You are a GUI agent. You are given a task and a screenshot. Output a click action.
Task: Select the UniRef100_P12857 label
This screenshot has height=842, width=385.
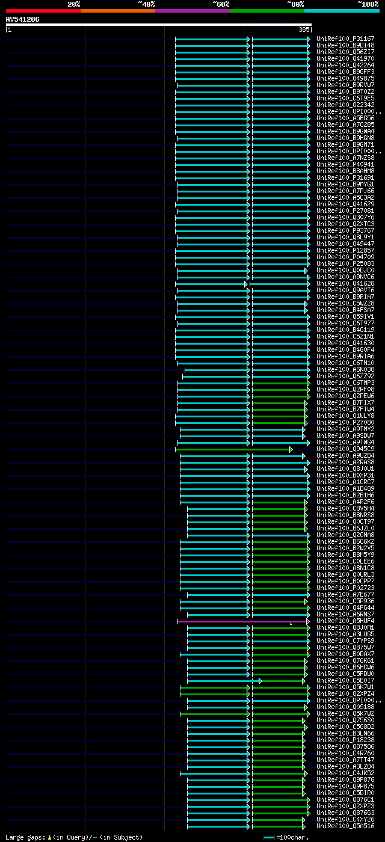pos(345,250)
